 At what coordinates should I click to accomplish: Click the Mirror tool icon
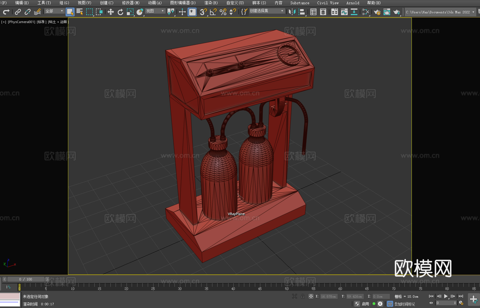[x=292, y=12]
